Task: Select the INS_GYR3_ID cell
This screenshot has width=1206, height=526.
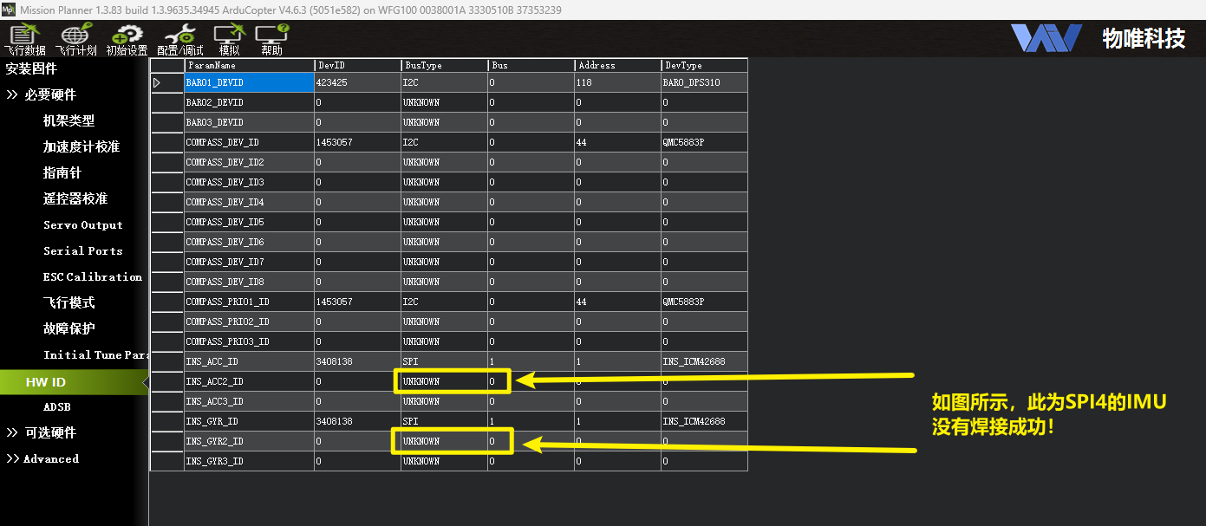Action: point(249,461)
